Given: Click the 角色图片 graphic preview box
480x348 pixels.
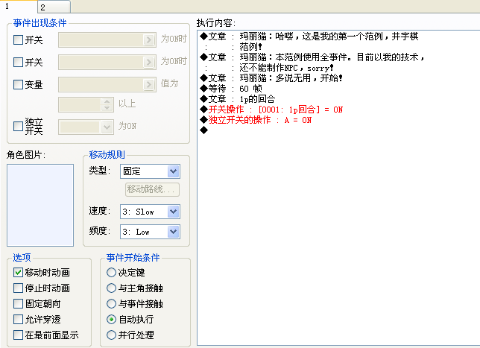Looking at the screenshot, I should 40,205.
